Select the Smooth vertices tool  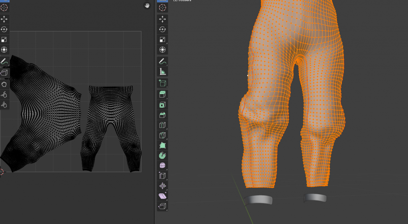163,166
